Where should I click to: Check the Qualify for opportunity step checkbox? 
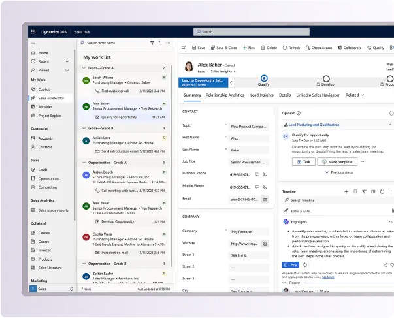tap(286, 136)
